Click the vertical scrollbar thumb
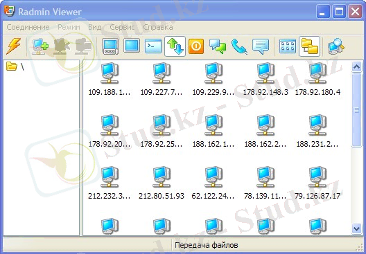This screenshot has width=366, height=254. [x=356, y=110]
